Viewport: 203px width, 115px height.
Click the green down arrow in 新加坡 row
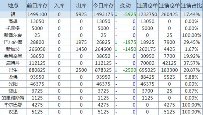(116, 49)
